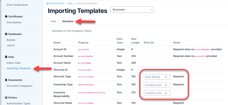Select the Metadata tab
The width and height of the screenshot is (228, 105).
(x=68, y=21)
